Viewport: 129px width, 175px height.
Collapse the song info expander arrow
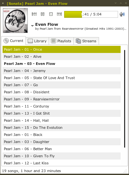(32, 26)
